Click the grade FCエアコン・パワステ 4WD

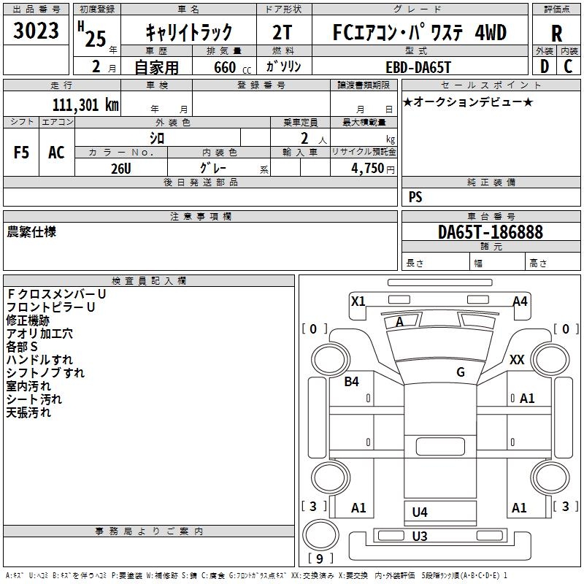click(x=420, y=32)
